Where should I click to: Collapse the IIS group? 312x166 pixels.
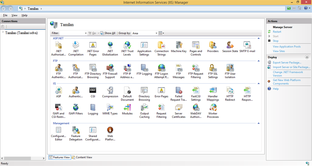[258, 83]
